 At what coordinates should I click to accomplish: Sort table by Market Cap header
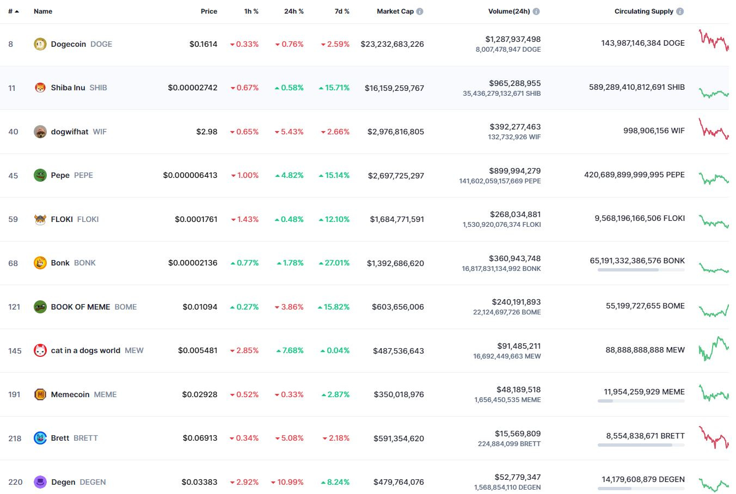coord(395,11)
